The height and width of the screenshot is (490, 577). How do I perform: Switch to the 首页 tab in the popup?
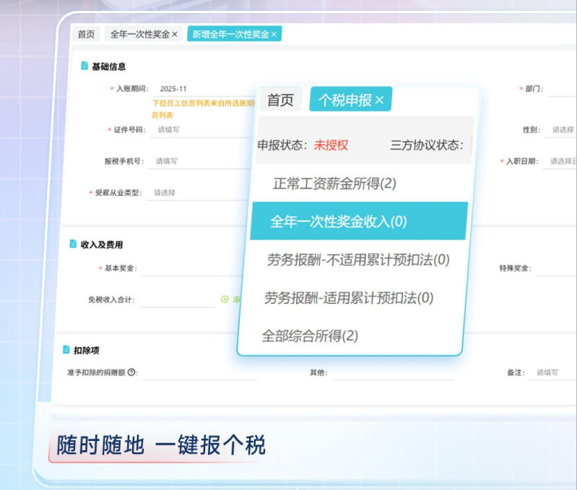pyautogui.click(x=280, y=100)
